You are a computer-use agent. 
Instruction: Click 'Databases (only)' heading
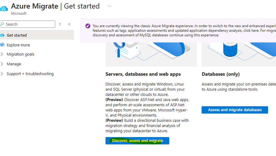221,74
